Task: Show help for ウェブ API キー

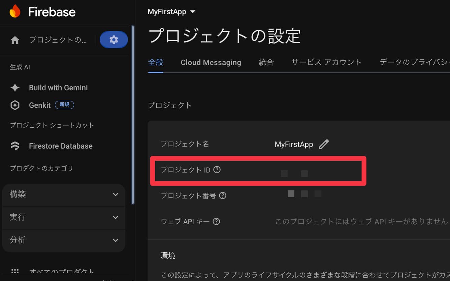Action: click(x=216, y=221)
